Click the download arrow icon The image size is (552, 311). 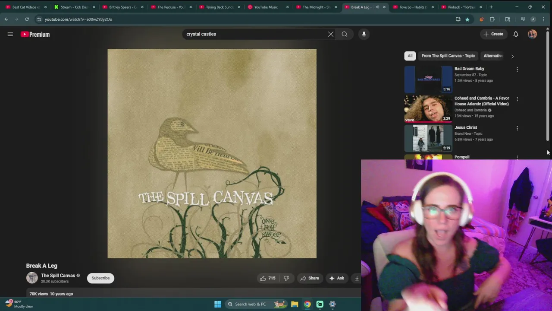pos(357,278)
